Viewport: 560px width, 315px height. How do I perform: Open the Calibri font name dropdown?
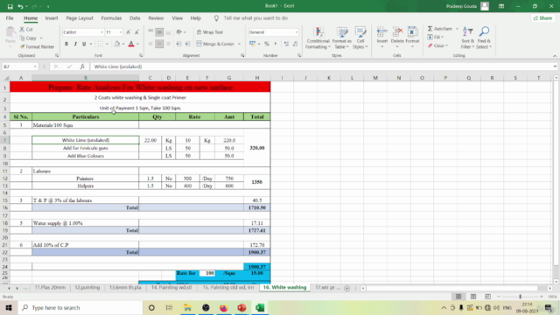[101, 32]
